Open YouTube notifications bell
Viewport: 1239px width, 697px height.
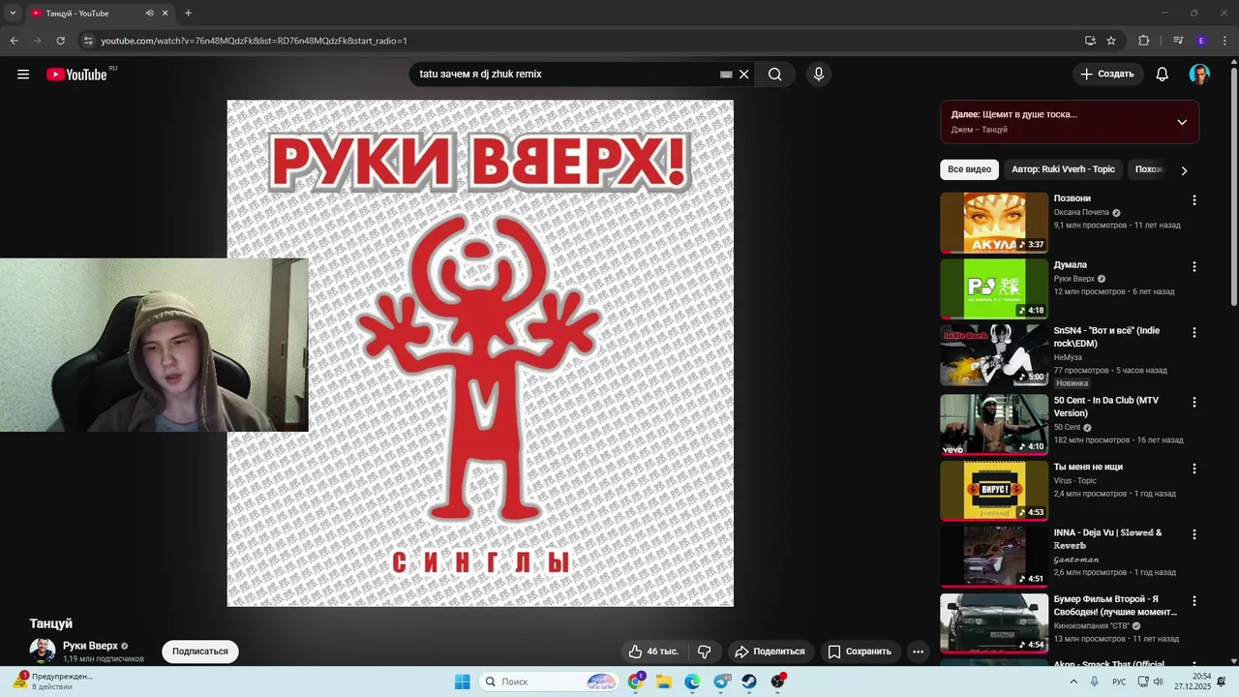click(1163, 75)
